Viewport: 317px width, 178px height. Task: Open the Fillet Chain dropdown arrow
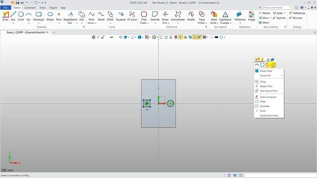click(148, 23)
